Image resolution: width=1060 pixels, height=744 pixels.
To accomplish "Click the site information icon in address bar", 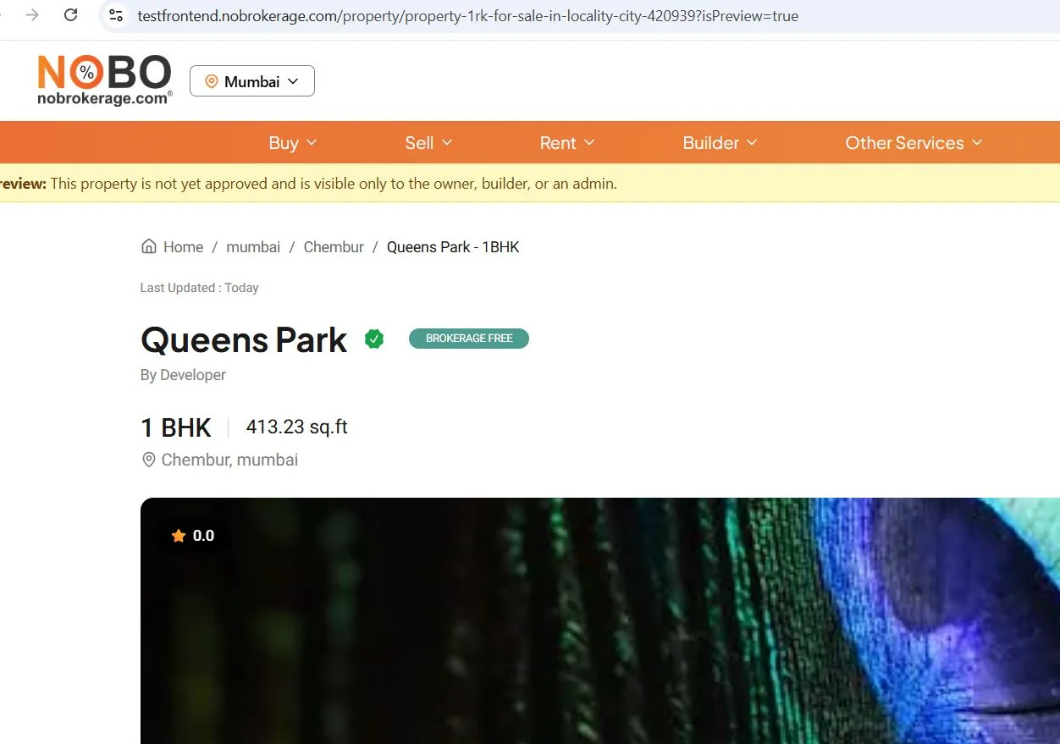I will tap(116, 15).
